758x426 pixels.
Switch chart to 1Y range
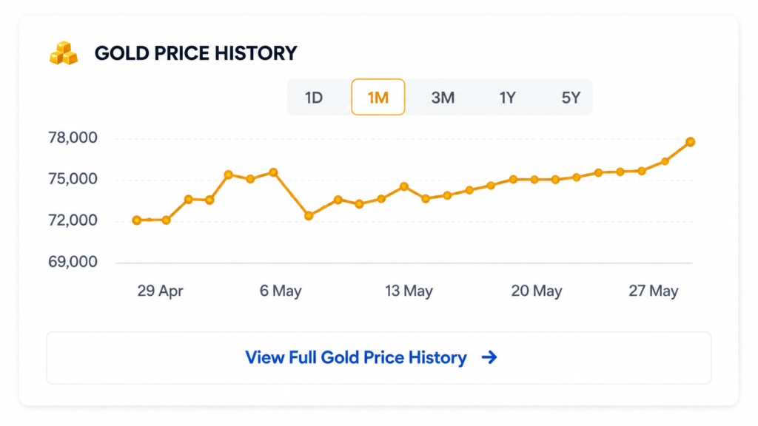coord(507,98)
